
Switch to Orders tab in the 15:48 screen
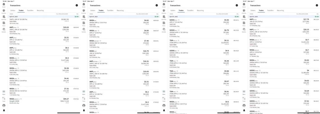13,10
